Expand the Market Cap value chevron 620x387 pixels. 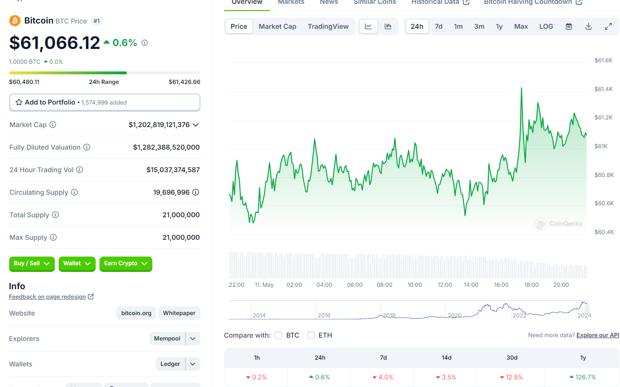196,125
